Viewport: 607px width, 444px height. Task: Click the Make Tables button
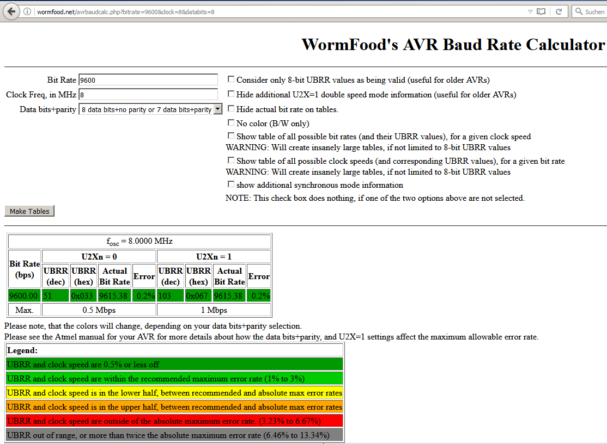tap(29, 211)
